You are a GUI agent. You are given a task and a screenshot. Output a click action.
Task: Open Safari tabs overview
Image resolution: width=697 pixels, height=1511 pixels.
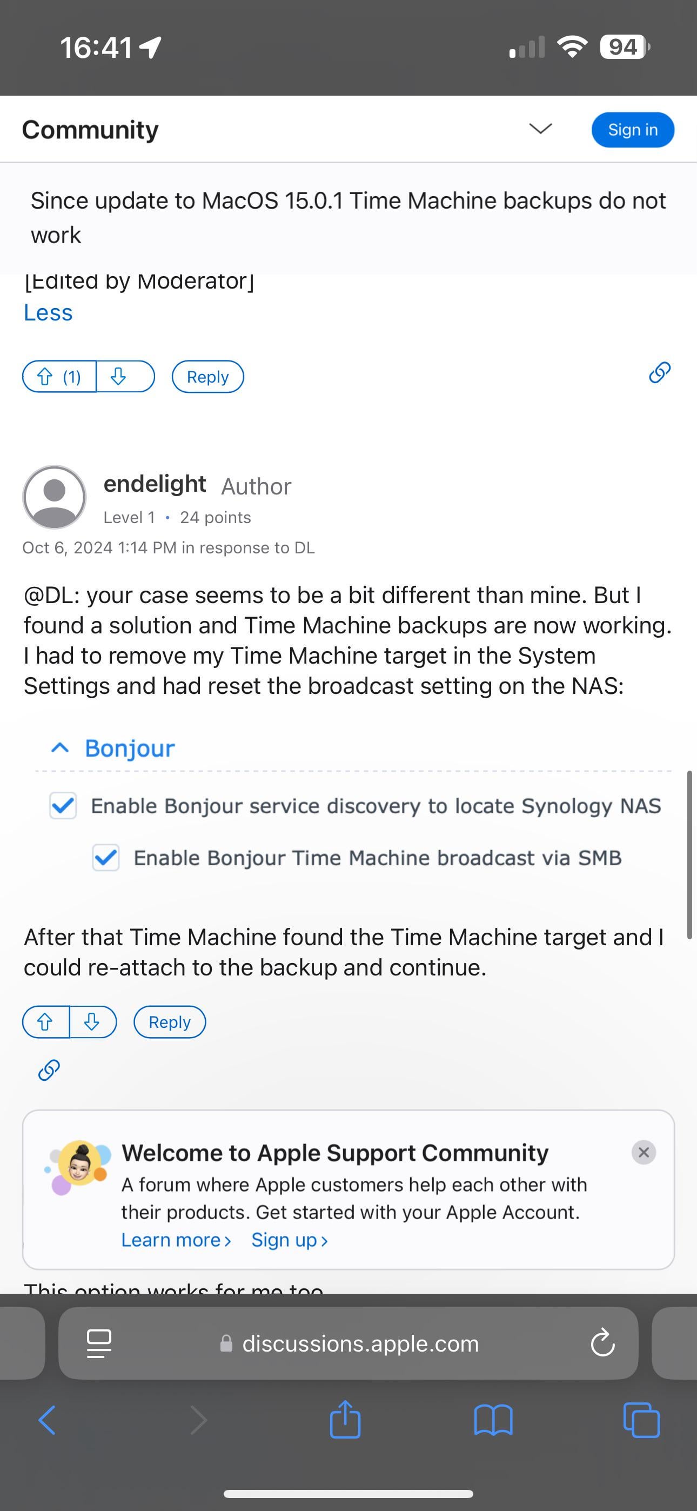click(x=641, y=1421)
